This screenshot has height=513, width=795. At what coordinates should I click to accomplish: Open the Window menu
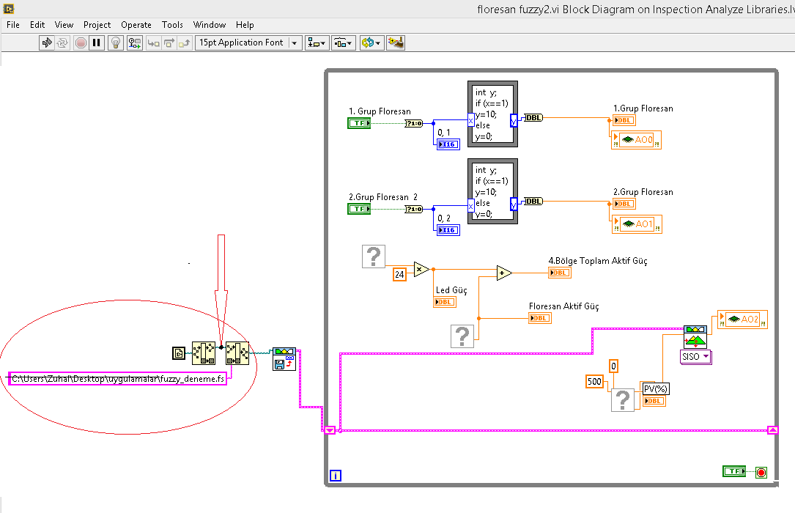(210, 25)
